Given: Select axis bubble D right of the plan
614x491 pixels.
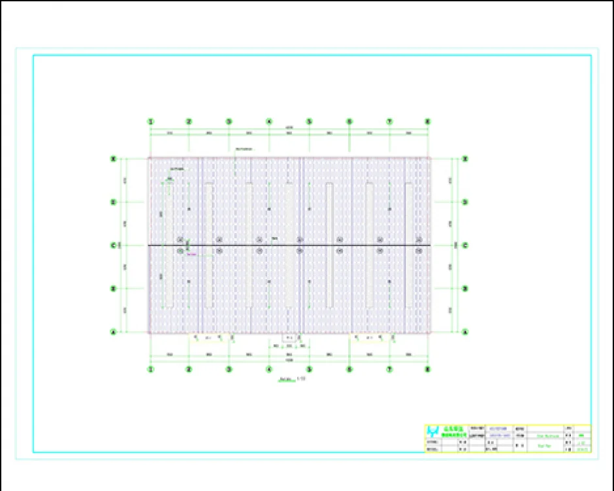Looking at the screenshot, I should (x=465, y=202).
